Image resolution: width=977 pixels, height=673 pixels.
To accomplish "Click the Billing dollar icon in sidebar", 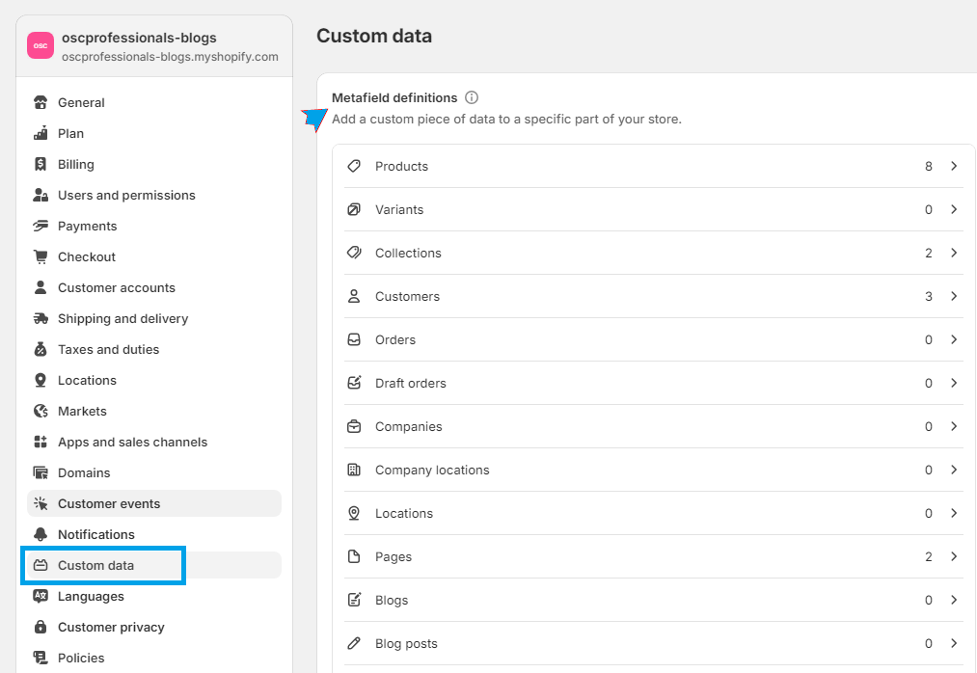I will point(41,164).
